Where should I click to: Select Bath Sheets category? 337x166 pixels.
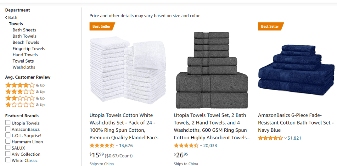point(24,30)
